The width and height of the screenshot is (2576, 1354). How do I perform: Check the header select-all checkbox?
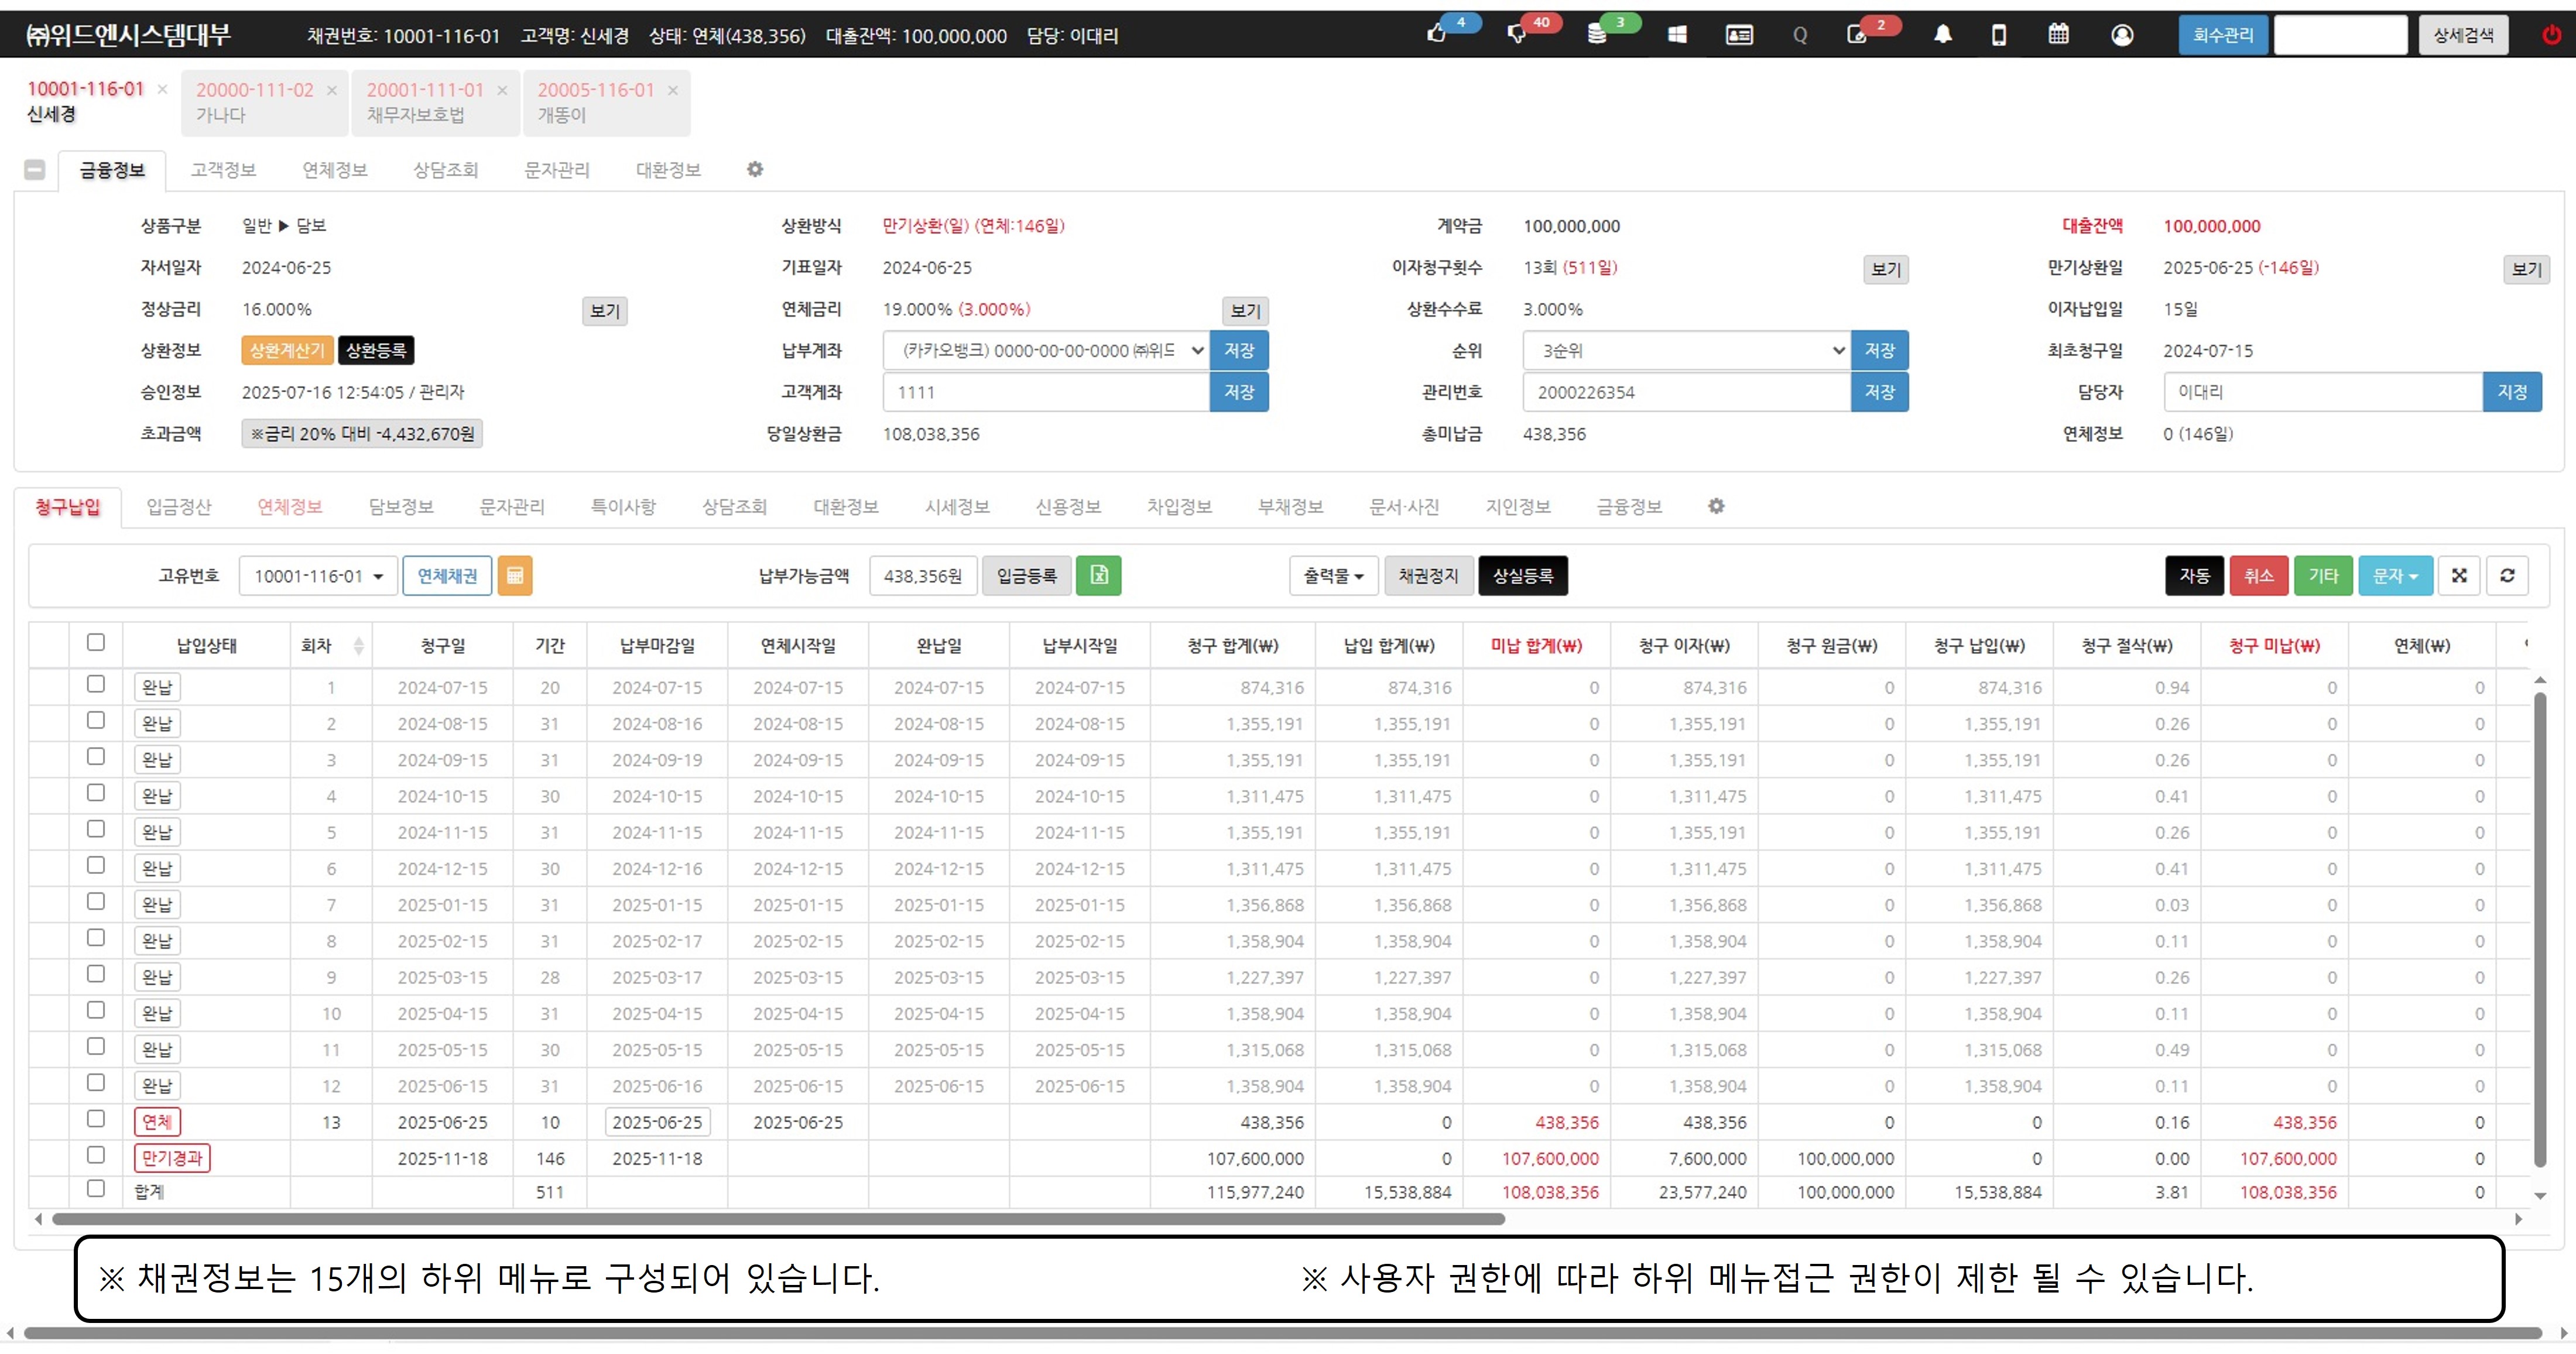coord(96,642)
